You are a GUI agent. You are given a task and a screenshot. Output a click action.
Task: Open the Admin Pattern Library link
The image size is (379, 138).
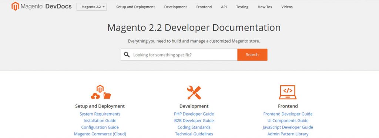tap(288, 134)
